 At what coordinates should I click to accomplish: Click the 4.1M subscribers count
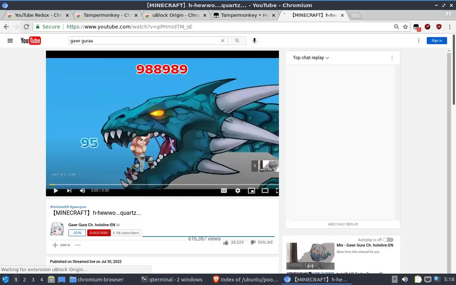[126, 233]
